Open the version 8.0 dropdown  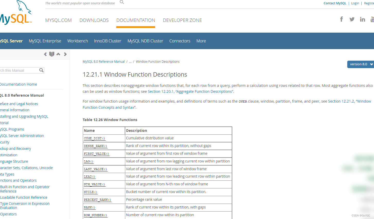coord(361,64)
